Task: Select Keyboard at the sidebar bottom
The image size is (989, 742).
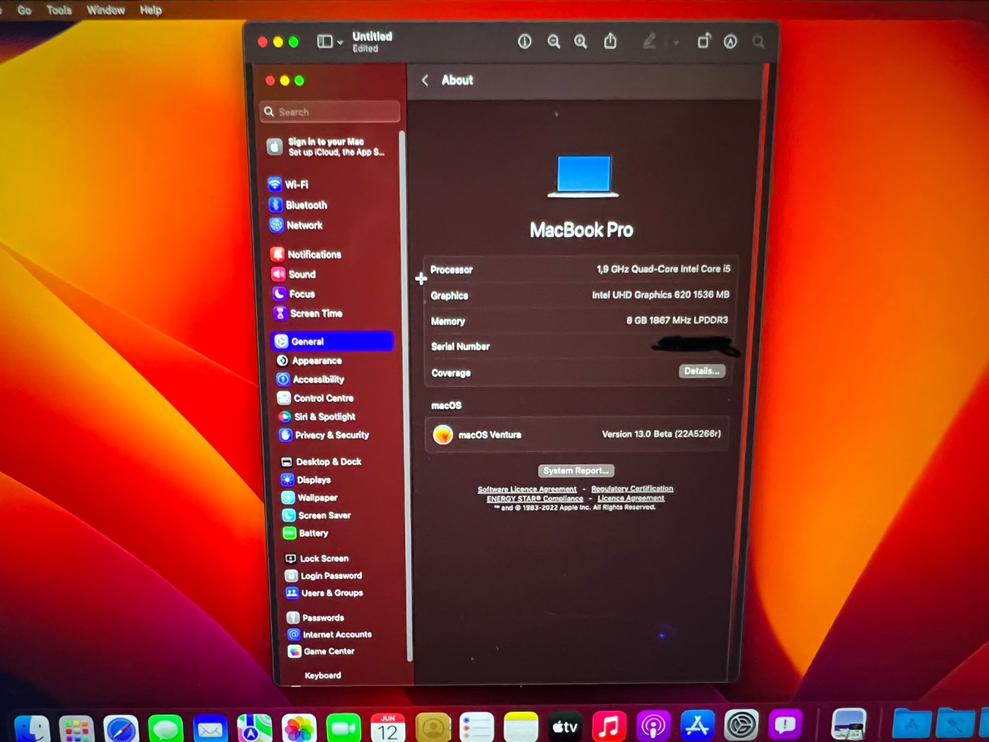Action: pyautogui.click(x=323, y=675)
